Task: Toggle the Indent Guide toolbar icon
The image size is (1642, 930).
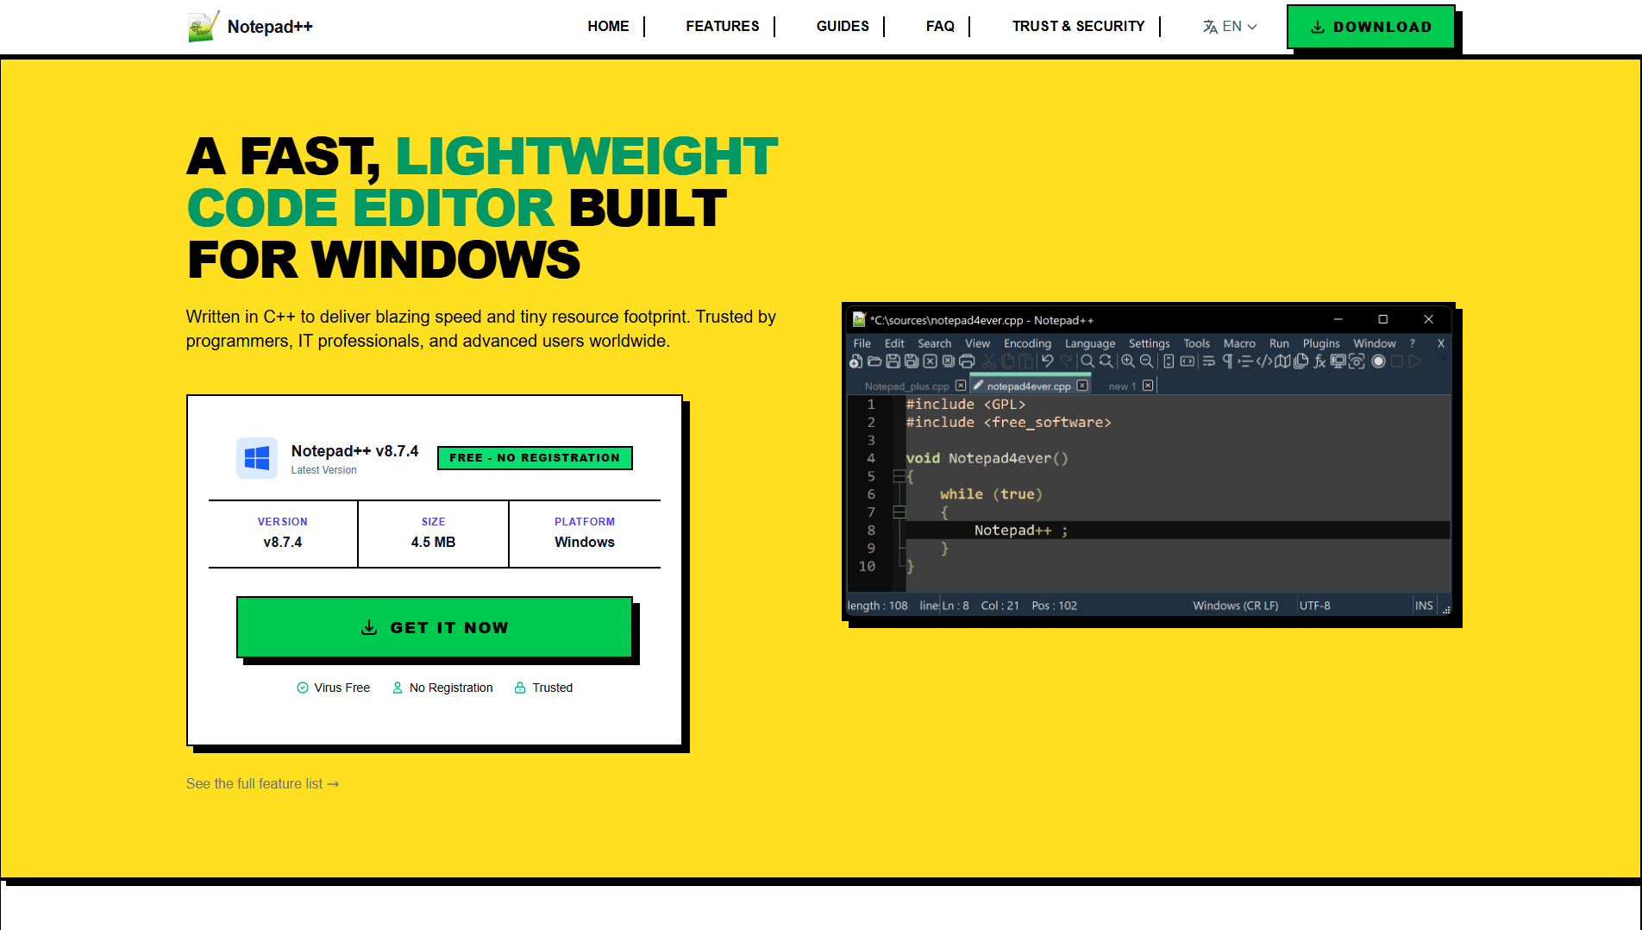Action: [1245, 361]
